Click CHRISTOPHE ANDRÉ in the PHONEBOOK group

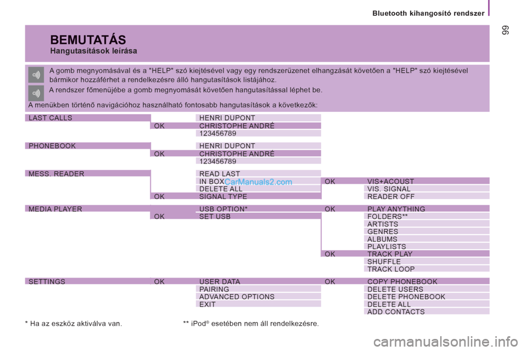[258, 154]
